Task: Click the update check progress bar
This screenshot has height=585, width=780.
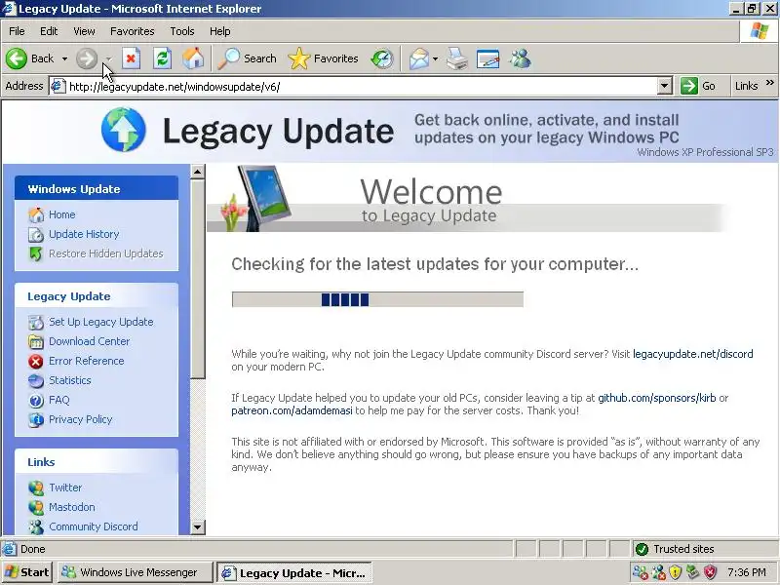Action: click(x=377, y=299)
